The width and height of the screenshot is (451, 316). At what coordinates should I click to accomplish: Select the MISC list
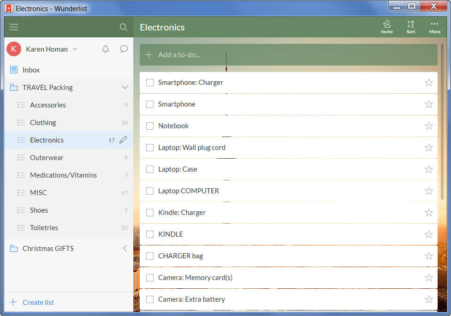[69, 193]
